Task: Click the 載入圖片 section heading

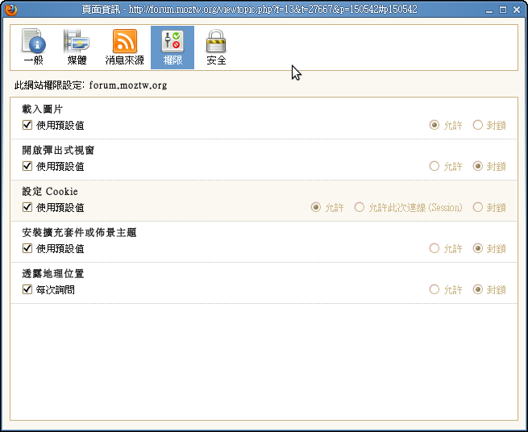Action: pyautogui.click(x=43, y=109)
